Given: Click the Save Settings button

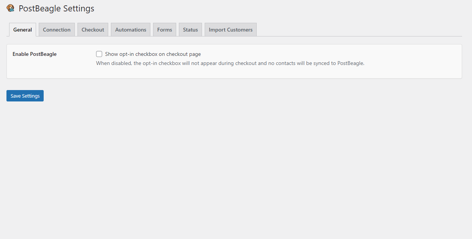Looking at the screenshot, I should point(25,96).
